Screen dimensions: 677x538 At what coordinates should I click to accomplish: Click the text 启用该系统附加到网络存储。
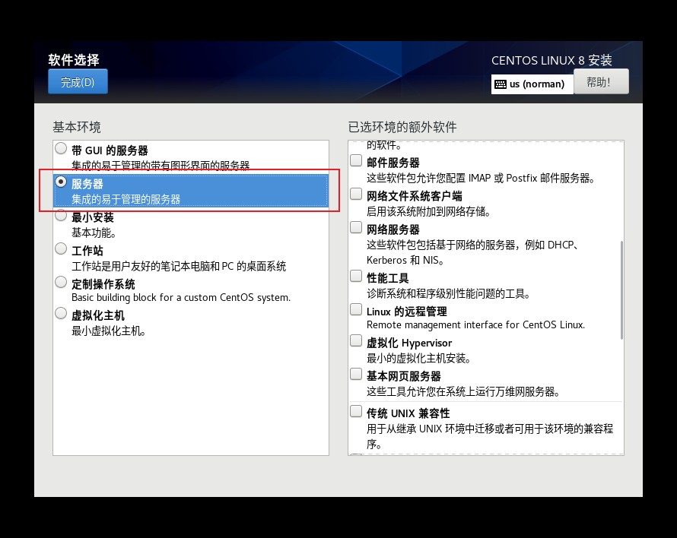tap(428, 212)
